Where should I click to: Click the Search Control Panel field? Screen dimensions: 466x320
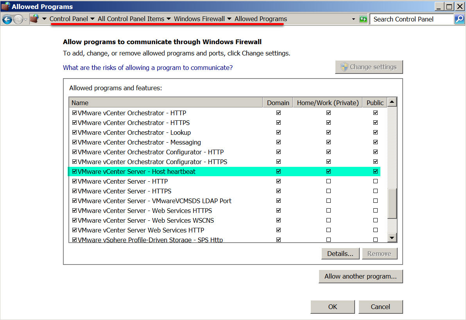click(x=412, y=19)
